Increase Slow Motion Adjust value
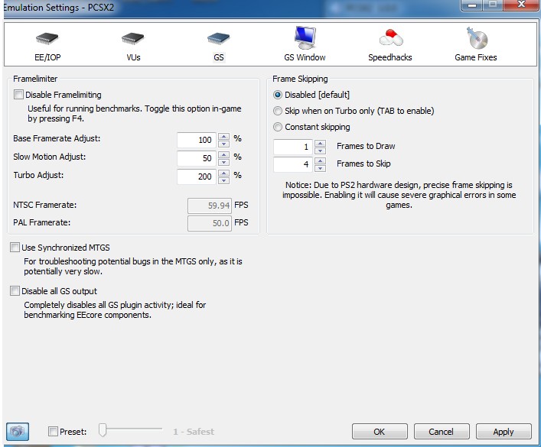This screenshot has height=447, width=541. point(224,155)
